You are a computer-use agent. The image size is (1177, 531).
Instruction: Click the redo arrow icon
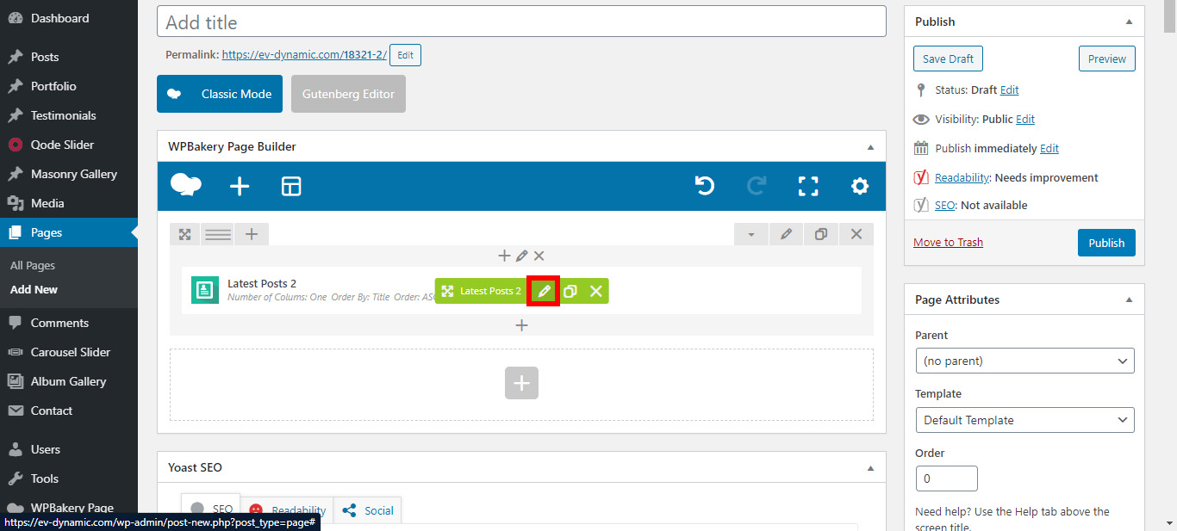pyautogui.click(x=757, y=186)
